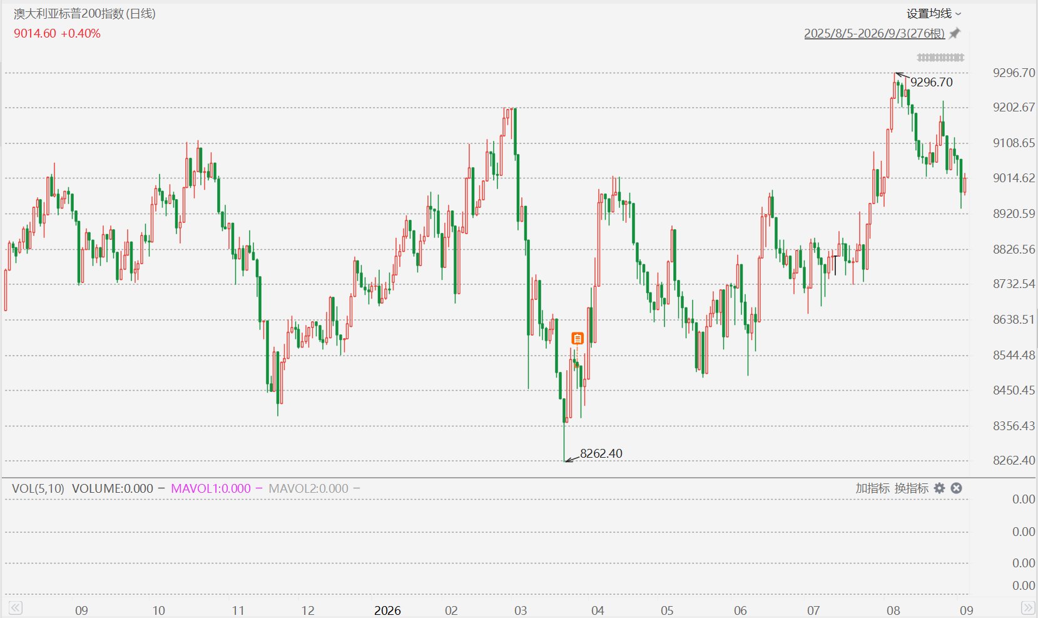This screenshot has height=618, width=1038.
Task: Click the orange news note icon on the chart
Action: click(578, 339)
